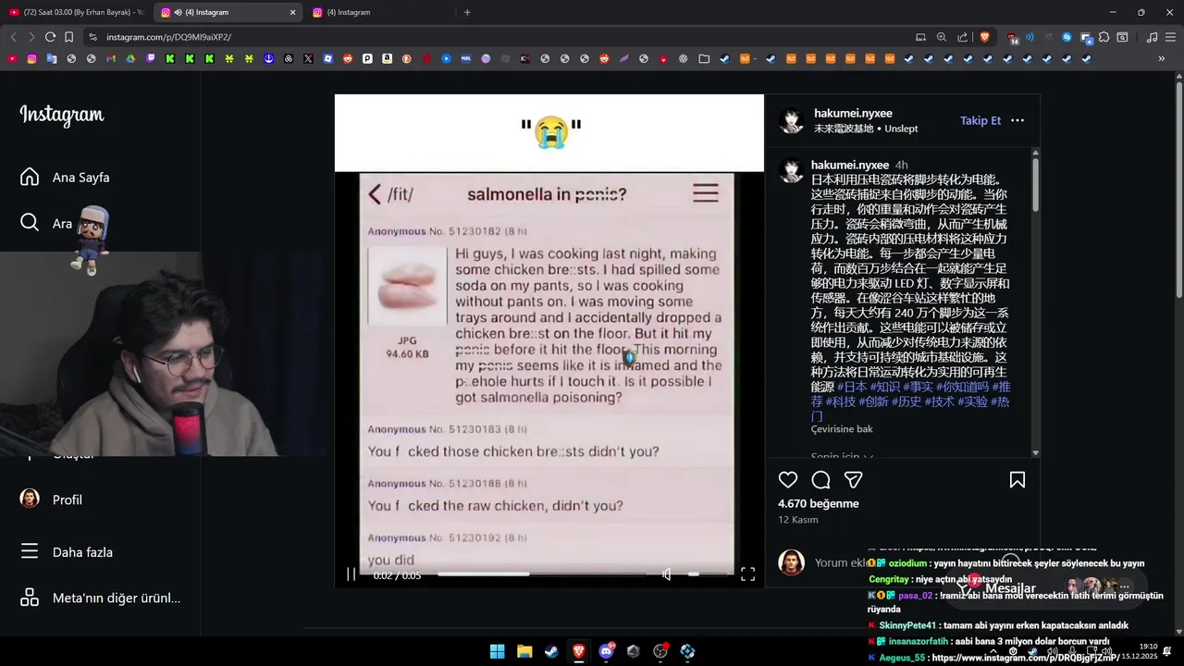Reload the current page
Viewport: 1184px width, 666px height.
click(x=50, y=37)
